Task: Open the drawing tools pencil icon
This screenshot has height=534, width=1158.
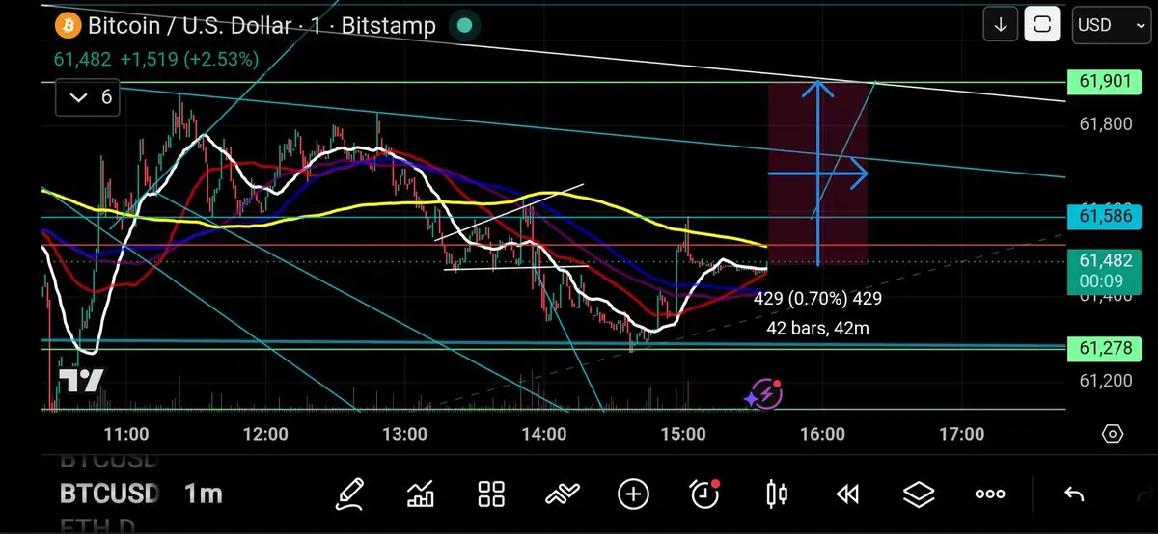Action: click(350, 494)
